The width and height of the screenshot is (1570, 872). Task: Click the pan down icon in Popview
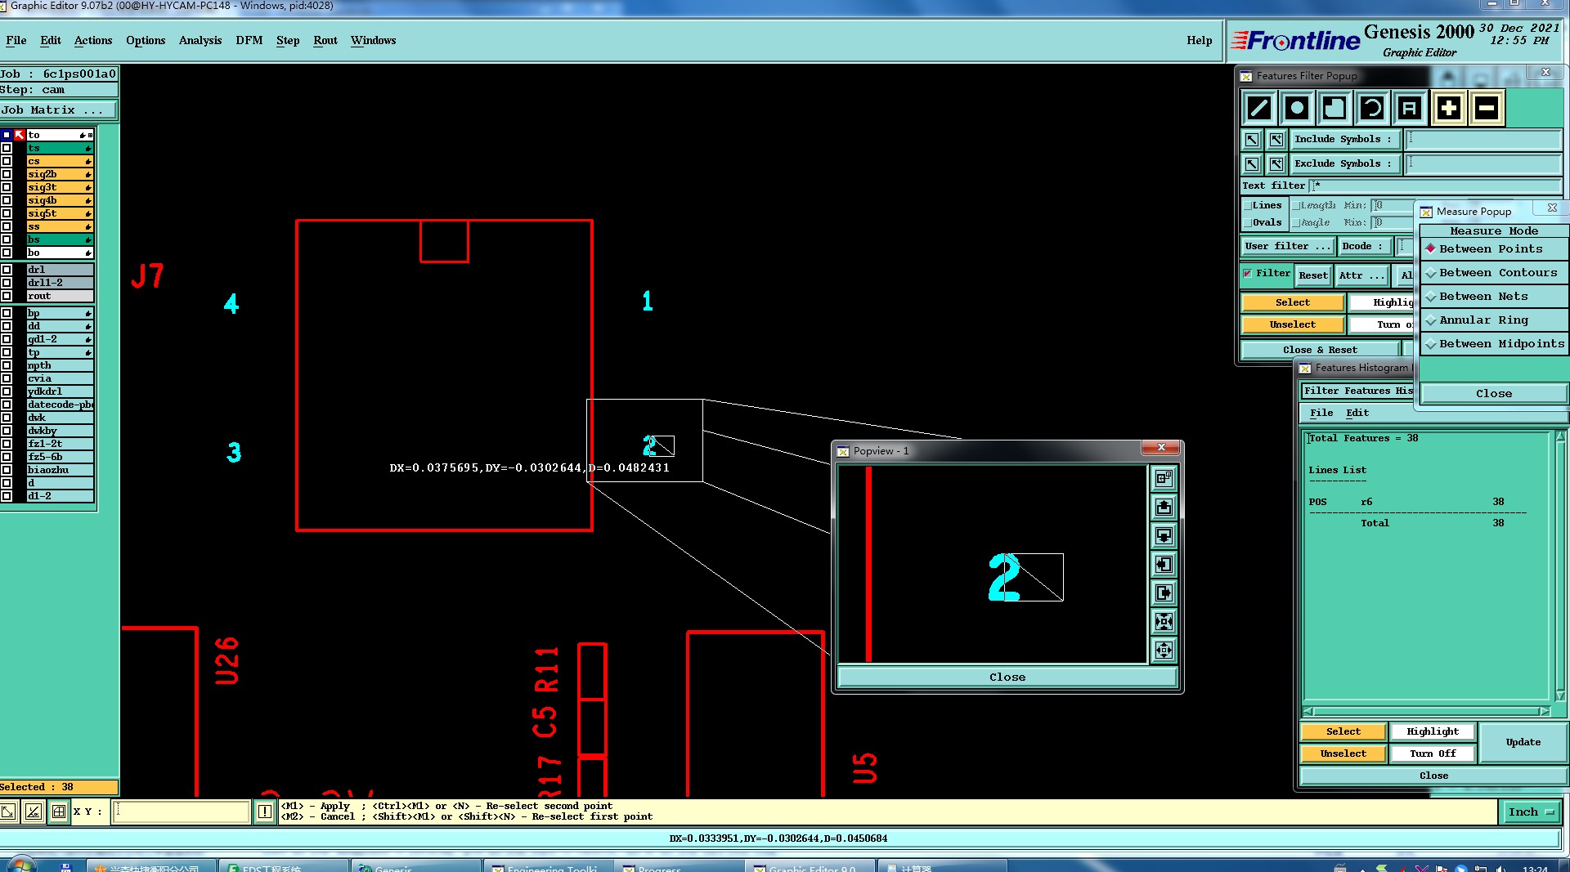pos(1164,535)
